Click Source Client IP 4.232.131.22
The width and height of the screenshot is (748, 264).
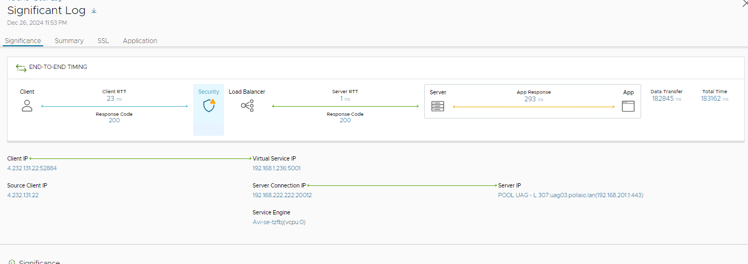pyautogui.click(x=23, y=195)
